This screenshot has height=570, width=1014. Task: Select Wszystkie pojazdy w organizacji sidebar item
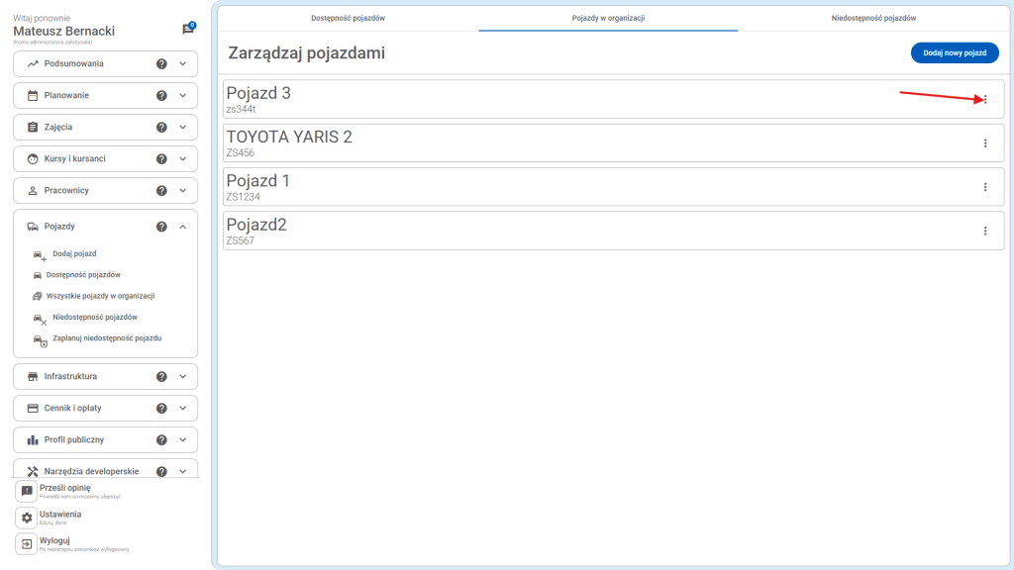pyautogui.click(x=100, y=296)
